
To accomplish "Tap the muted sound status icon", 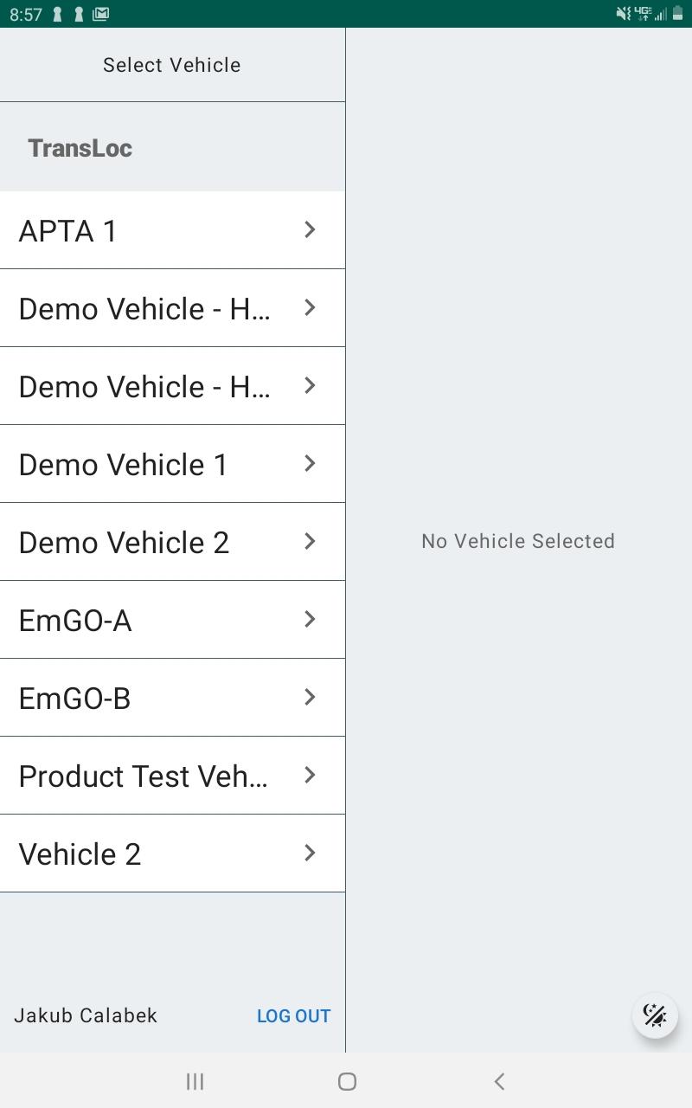I will coord(623,14).
